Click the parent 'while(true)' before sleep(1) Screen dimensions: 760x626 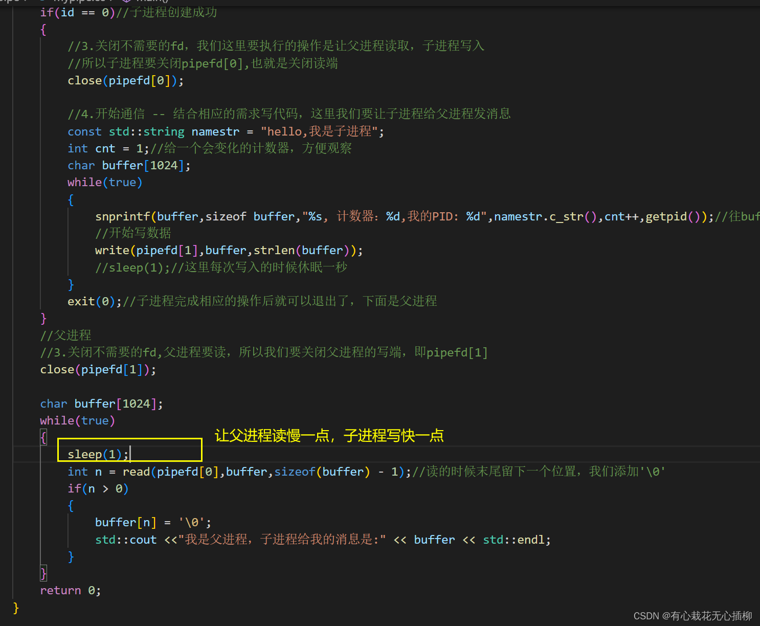pyautogui.click(x=77, y=420)
